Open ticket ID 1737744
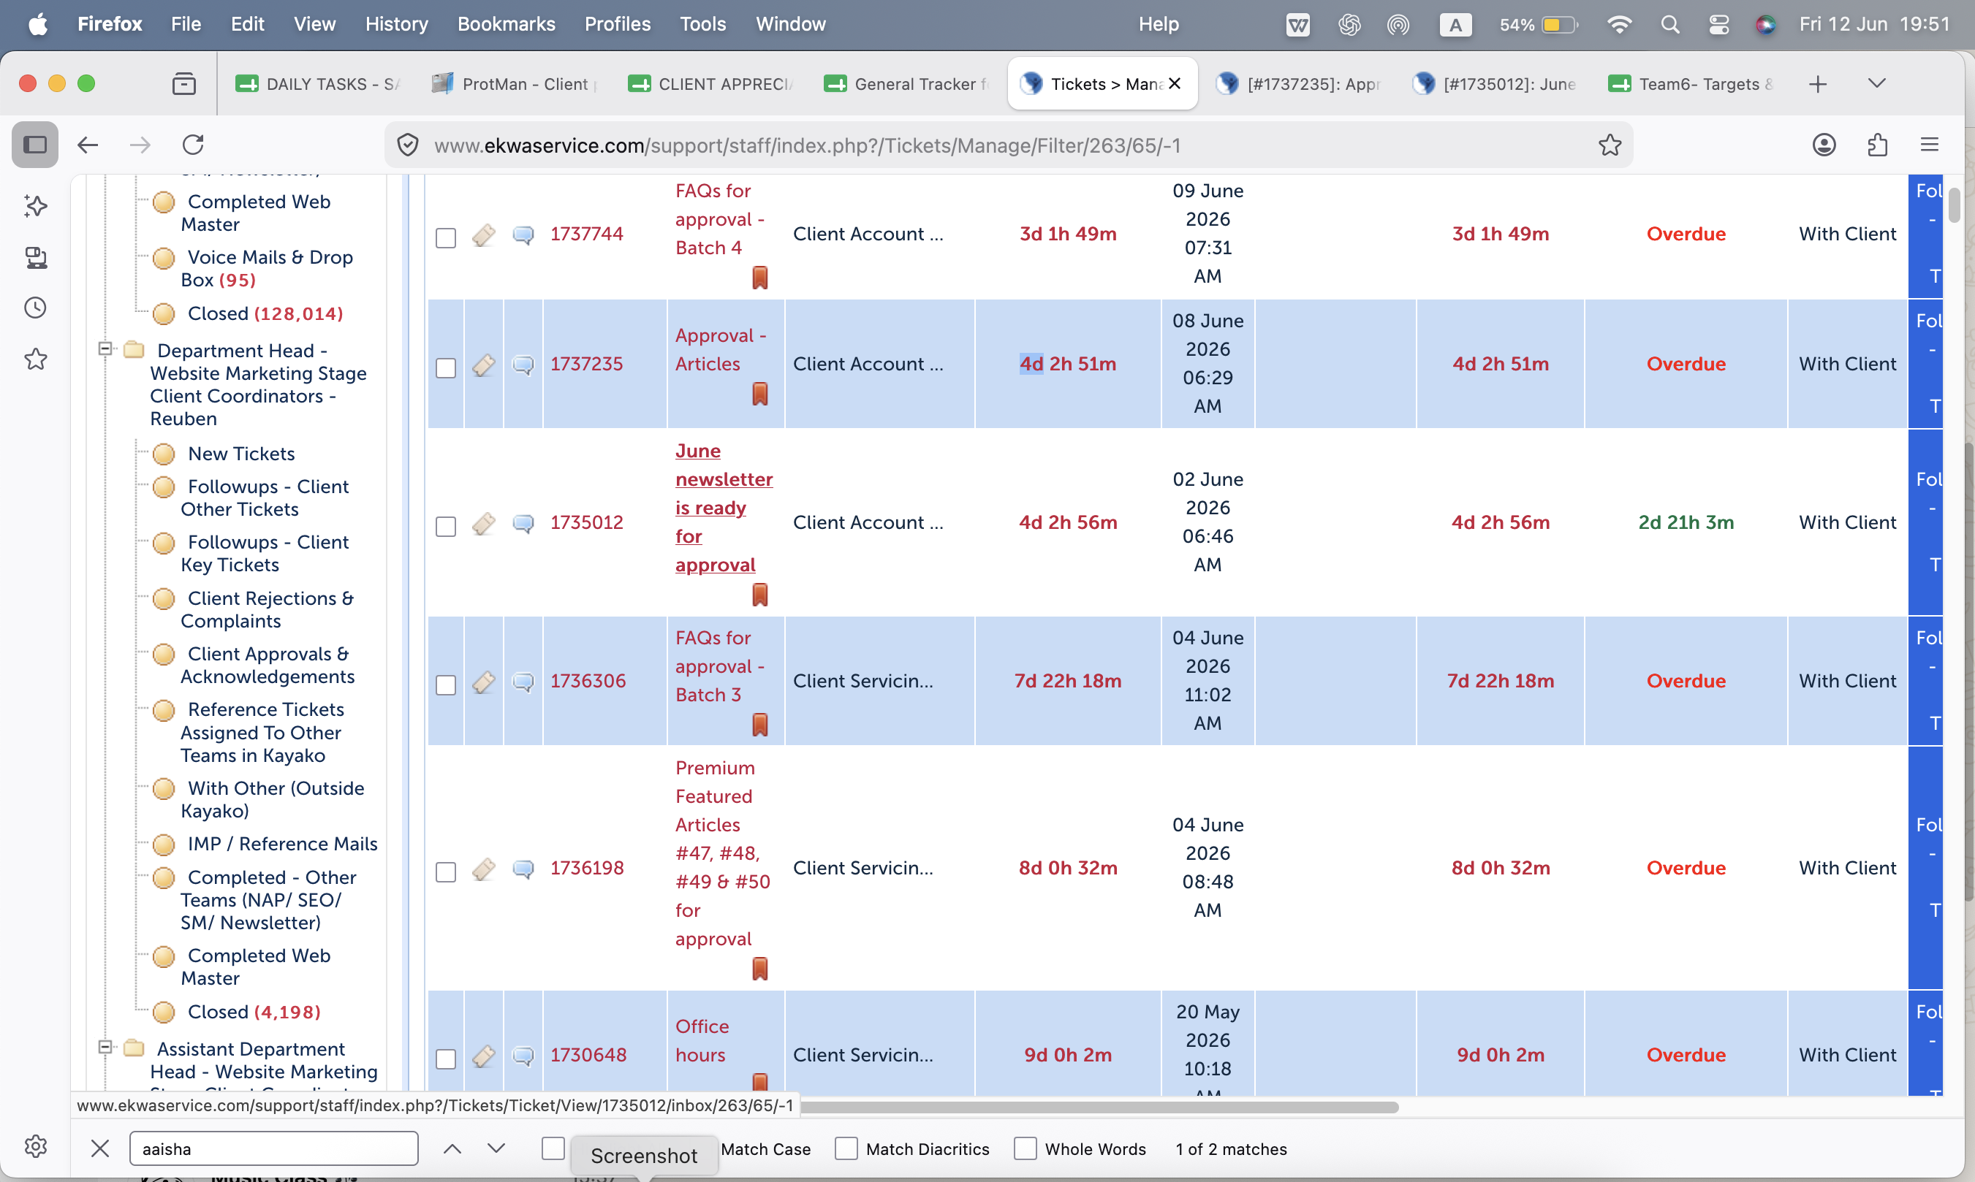 [x=587, y=235]
